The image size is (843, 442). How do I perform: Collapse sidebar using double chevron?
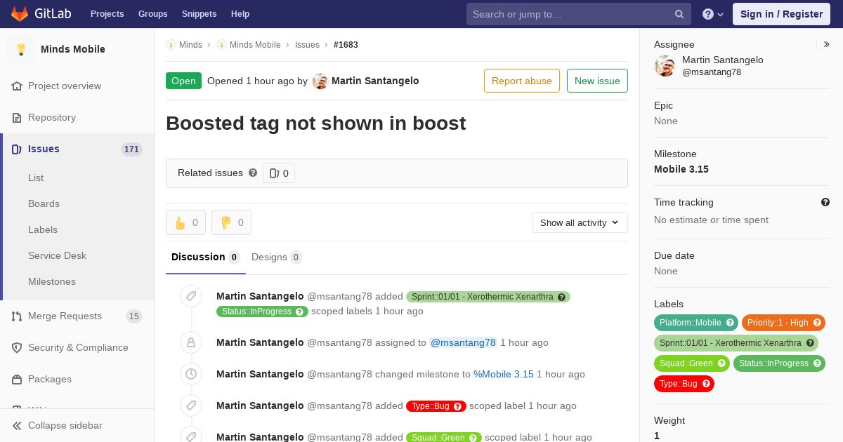click(x=17, y=425)
